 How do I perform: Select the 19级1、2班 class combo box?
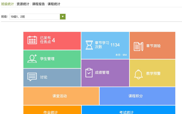point(35,17)
